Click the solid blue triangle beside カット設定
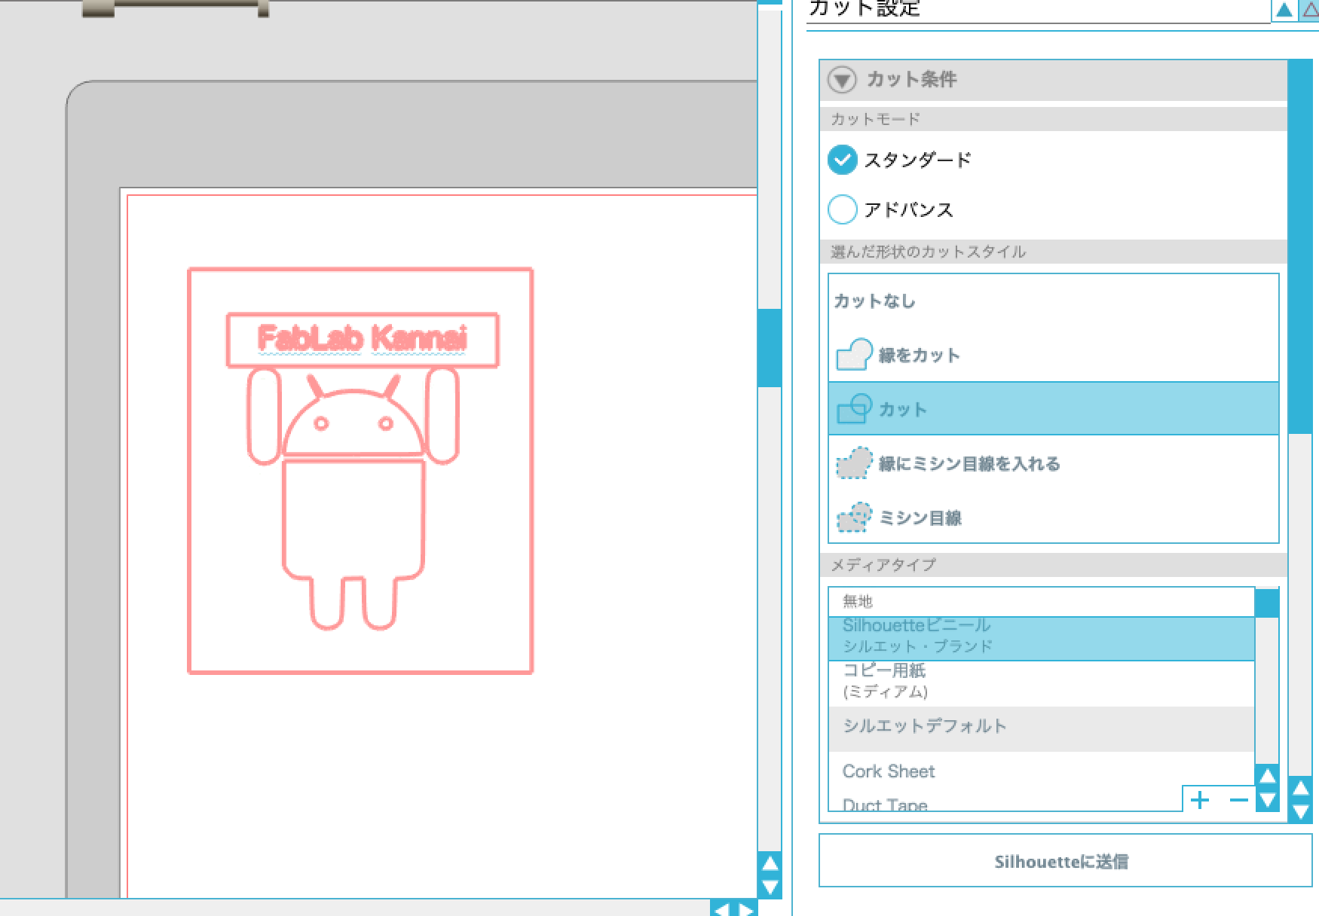 1284,10
